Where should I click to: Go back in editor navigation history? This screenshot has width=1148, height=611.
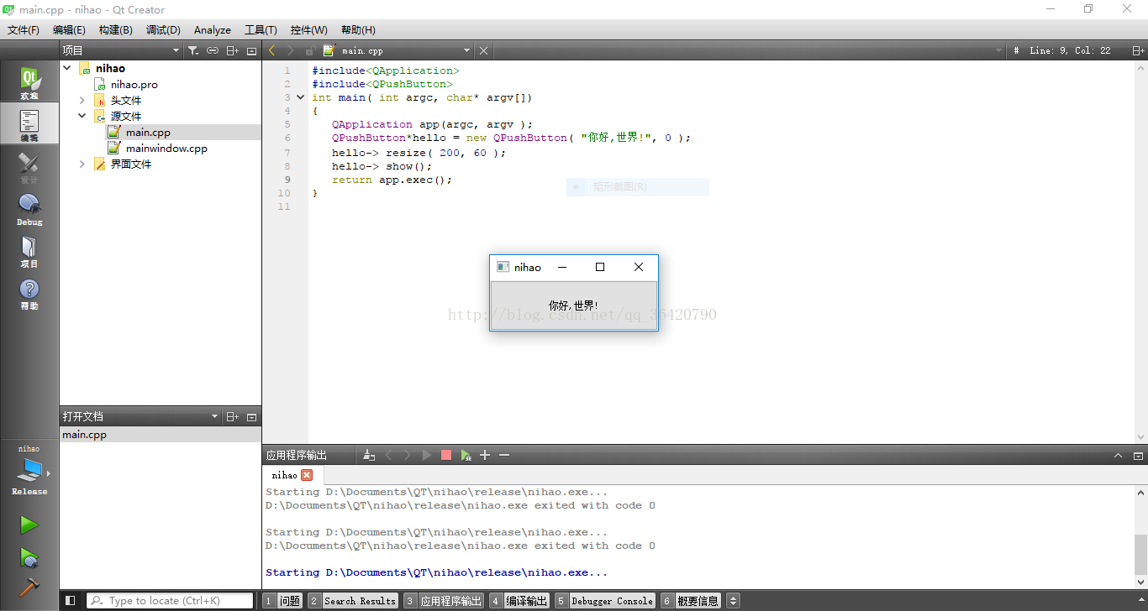coord(271,50)
